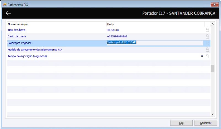The height and width of the screenshot is (129, 221).
Task: Click the Confirmar button
Action: (x=206, y=123)
